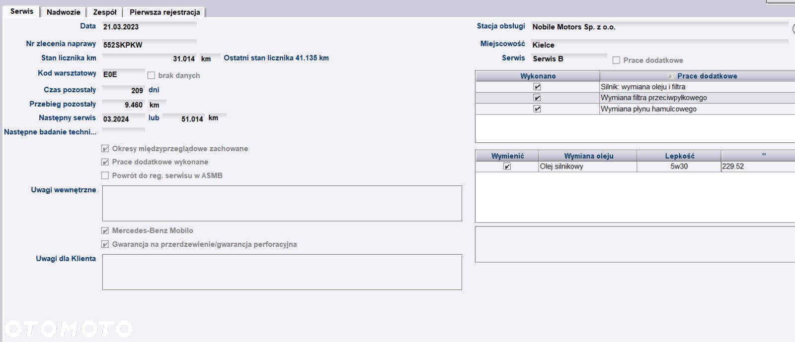Toggle the Mercedes-Benz Mobilo checkbox

click(x=105, y=230)
